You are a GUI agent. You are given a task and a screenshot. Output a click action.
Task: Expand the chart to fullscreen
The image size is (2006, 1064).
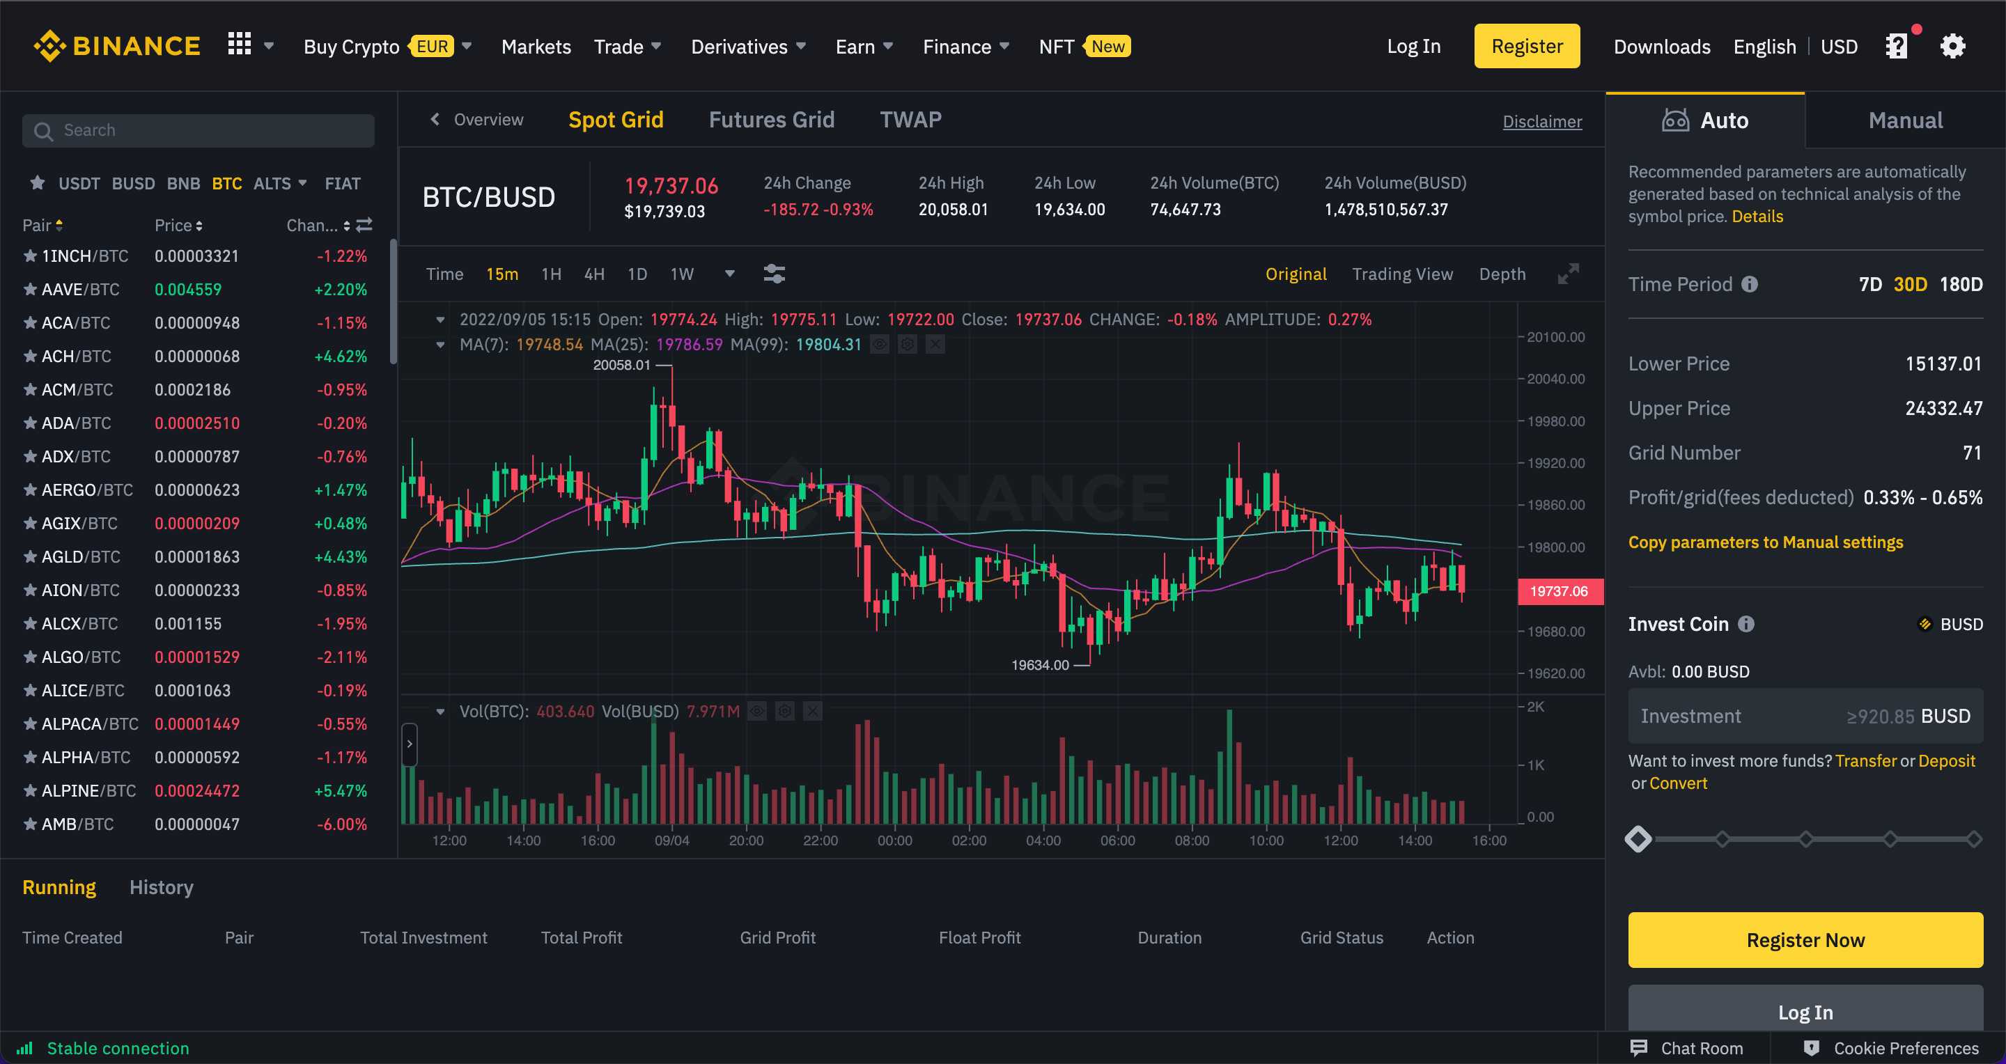(x=1568, y=274)
